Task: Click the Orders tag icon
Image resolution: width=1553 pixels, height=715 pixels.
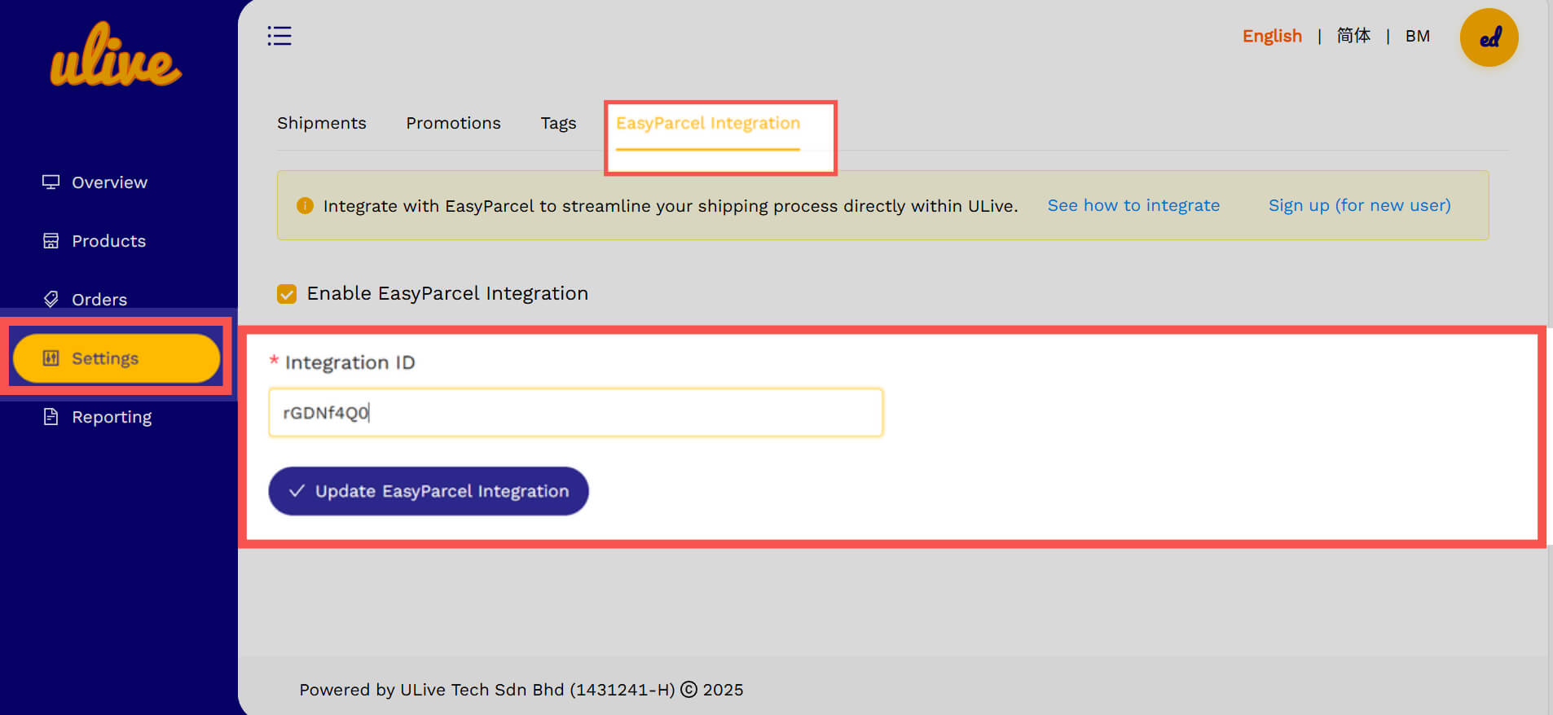Action: [51, 300]
